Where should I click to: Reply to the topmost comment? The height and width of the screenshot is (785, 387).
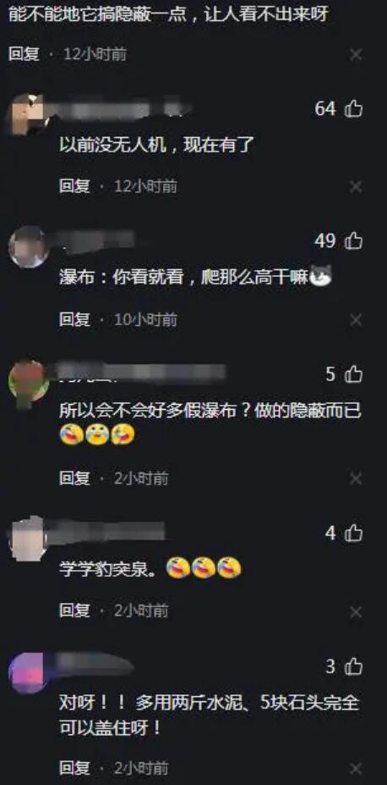(24, 54)
